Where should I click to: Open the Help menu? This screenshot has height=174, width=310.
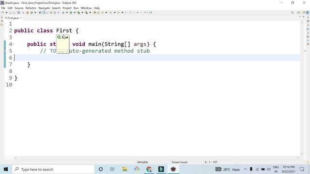pos(97,8)
